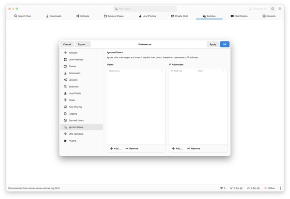Image resolution: width=290 pixels, height=199 pixels.
Task: Open the status bar three-dot menu
Action: [x=281, y=188]
